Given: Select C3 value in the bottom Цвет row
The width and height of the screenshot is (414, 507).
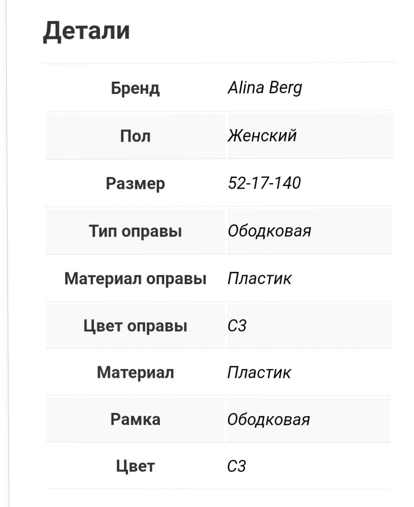Looking at the screenshot, I should click(237, 466).
